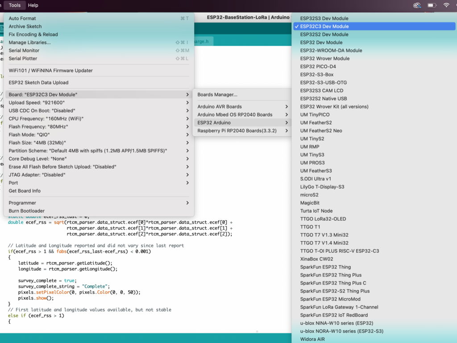The width and height of the screenshot is (457, 343).
Task: Run ESP32 Sketch Data Upload
Action: pos(99,83)
